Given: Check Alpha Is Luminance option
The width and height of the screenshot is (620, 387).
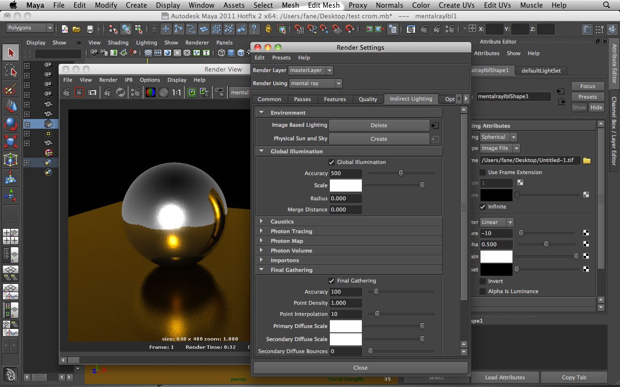Looking at the screenshot, I should point(482,291).
